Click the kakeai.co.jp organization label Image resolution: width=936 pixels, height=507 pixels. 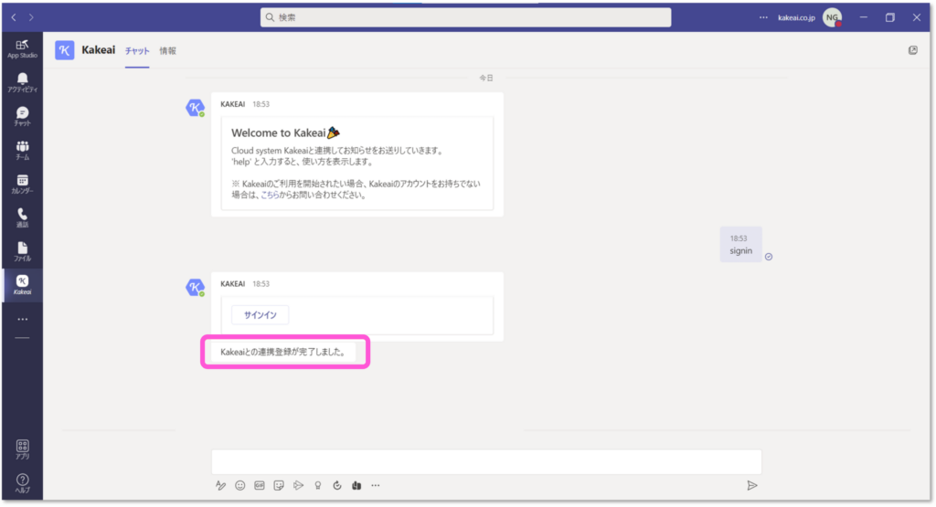(x=796, y=17)
